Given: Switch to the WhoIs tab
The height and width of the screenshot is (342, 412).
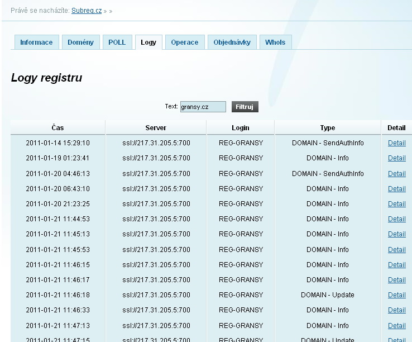Looking at the screenshot, I should pyautogui.click(x=275, y=42).
